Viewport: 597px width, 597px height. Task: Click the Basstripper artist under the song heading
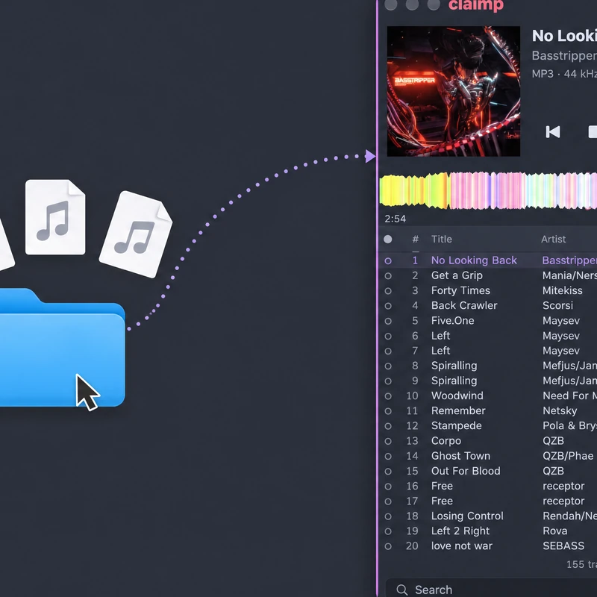[x=564, y=55]
